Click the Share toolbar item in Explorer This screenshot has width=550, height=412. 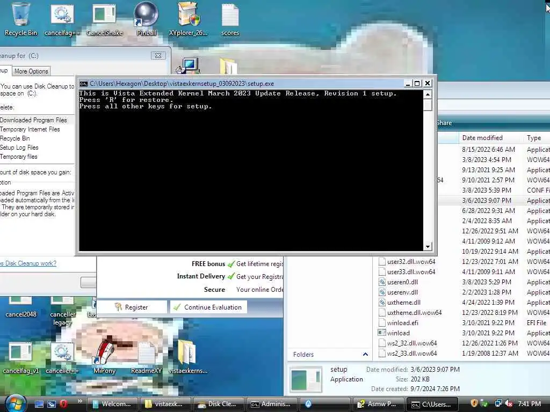tap(444, 123)
